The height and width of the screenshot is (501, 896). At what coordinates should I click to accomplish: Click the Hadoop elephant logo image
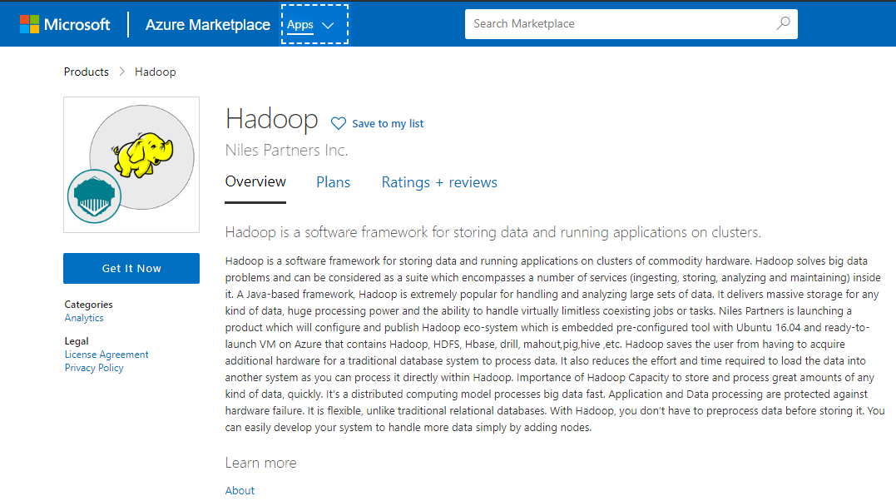(x=142, y=151)
